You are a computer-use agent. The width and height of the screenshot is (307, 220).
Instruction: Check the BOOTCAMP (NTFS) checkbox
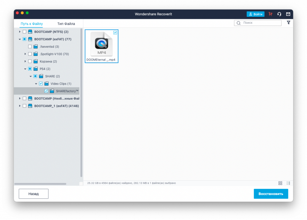tap(25, 32)
